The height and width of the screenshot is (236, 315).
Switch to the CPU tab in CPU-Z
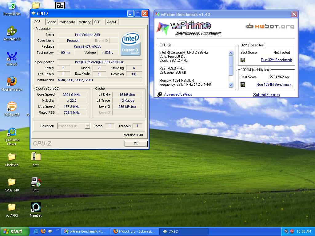(x=37, y=21)
